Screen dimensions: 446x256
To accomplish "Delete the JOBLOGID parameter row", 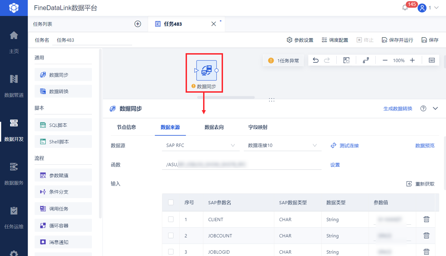I will coord(426,252).
